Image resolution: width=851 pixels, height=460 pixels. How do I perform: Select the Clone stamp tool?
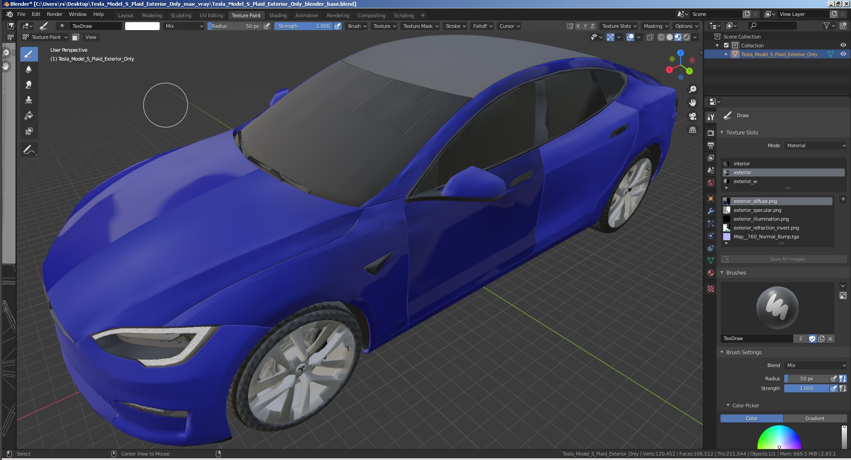tap(29, 100)
